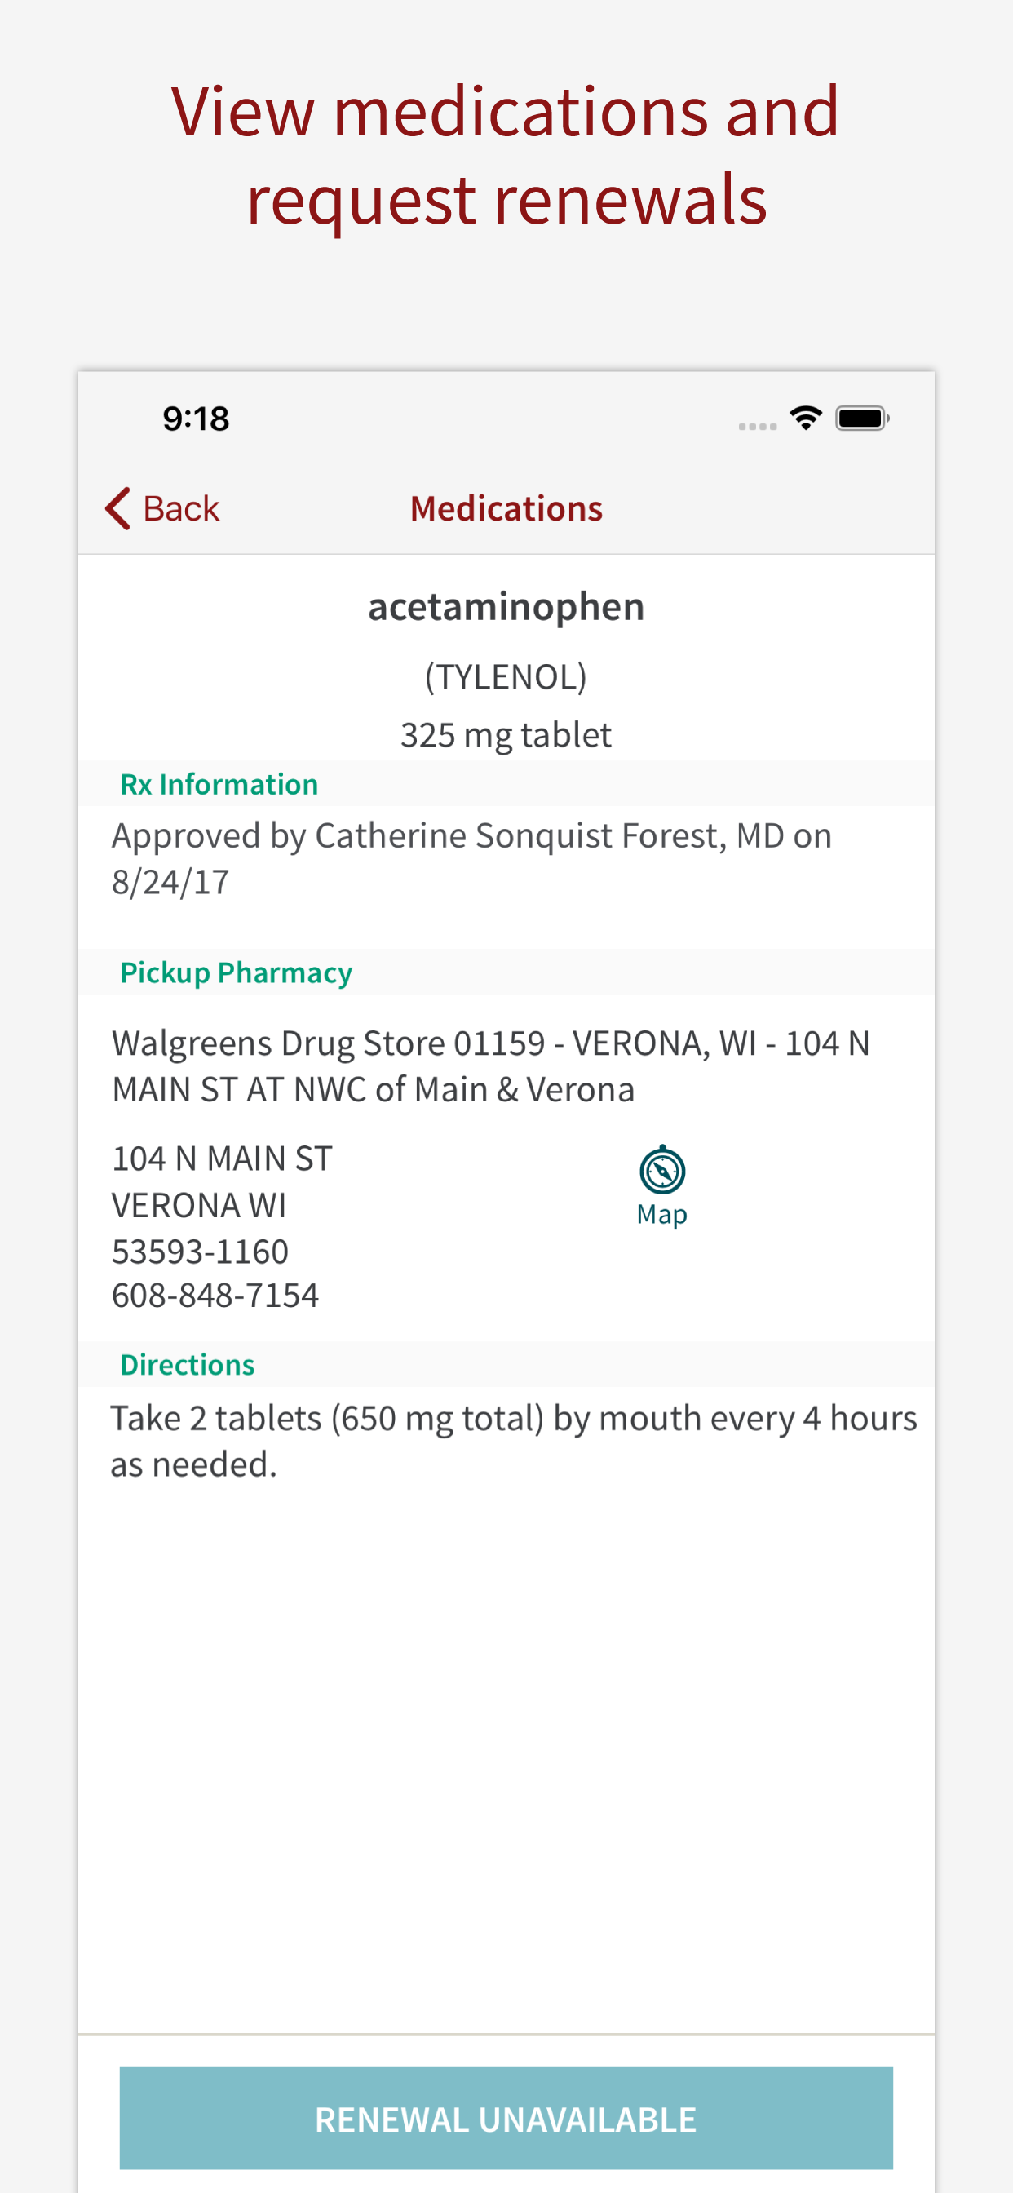Tap the Back text label
This screenshot has width=1013, height=2193.
point(180,509)
